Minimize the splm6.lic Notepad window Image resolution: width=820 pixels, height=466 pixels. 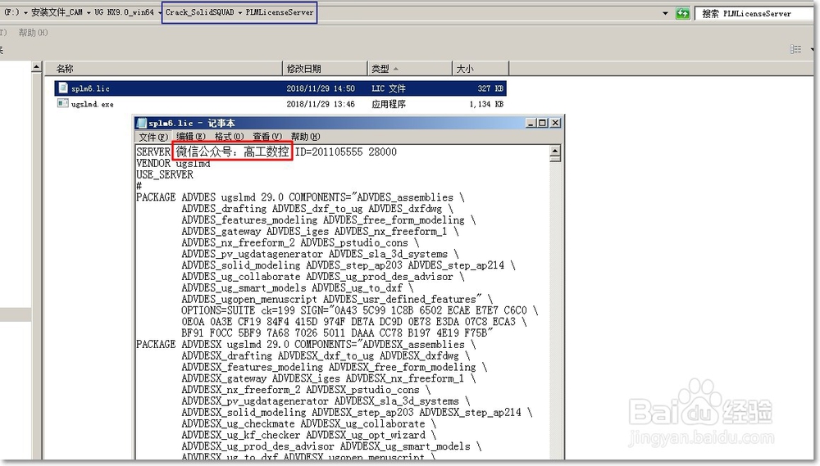coord(531,123)
